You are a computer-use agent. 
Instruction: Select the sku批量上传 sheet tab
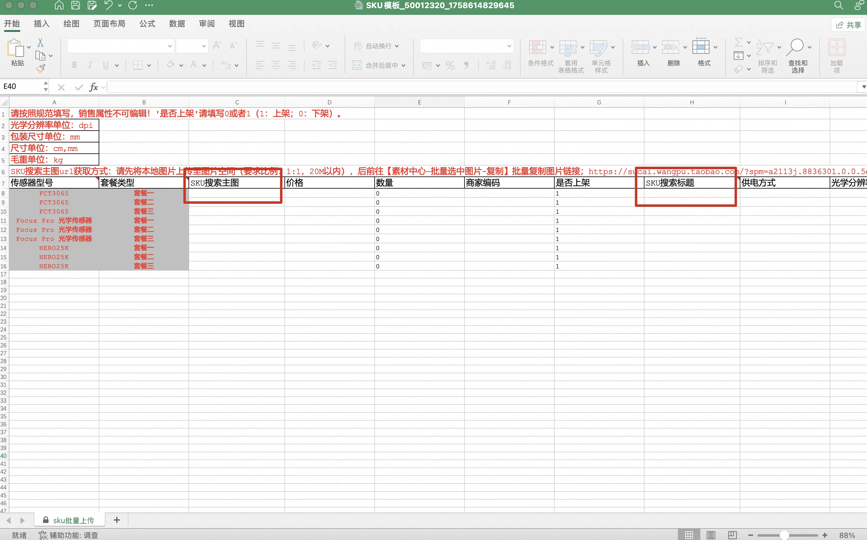tap(69, 520)
